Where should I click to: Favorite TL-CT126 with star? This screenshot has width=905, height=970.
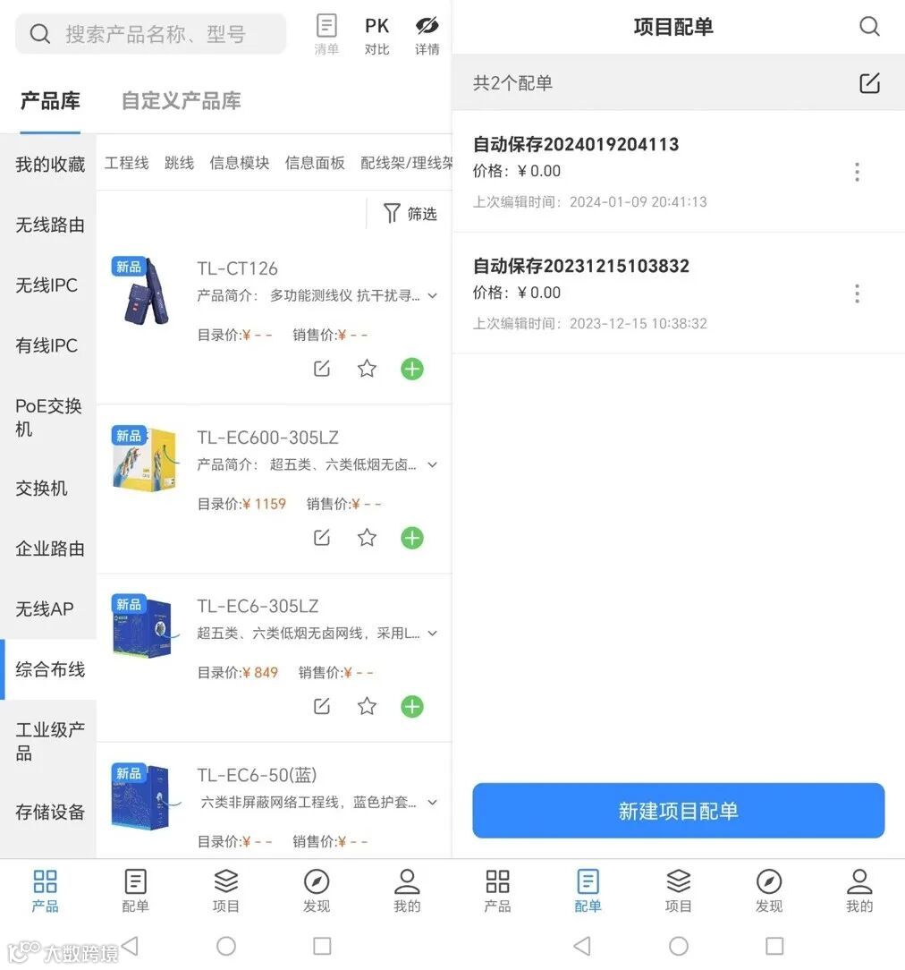[x=367, y=369]
